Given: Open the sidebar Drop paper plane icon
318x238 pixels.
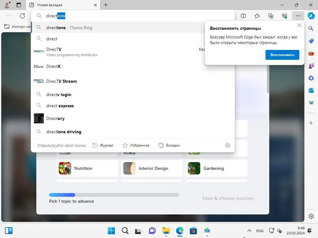Looking at the screenshot, I should pos(311,103).
